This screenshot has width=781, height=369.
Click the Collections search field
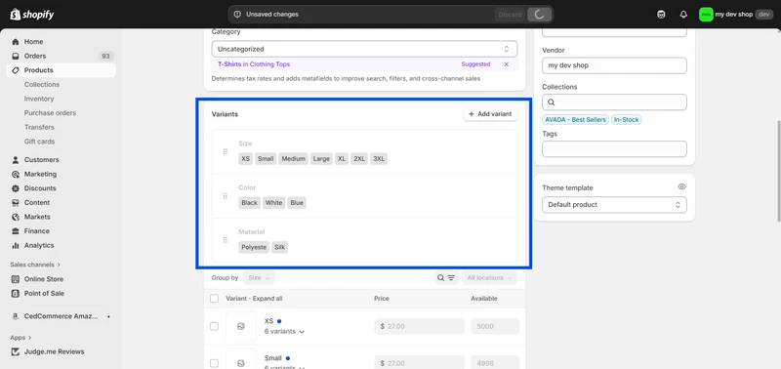pos(614,102)
